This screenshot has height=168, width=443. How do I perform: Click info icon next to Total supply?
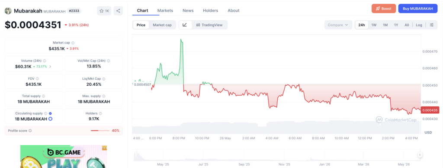point(43,96)
